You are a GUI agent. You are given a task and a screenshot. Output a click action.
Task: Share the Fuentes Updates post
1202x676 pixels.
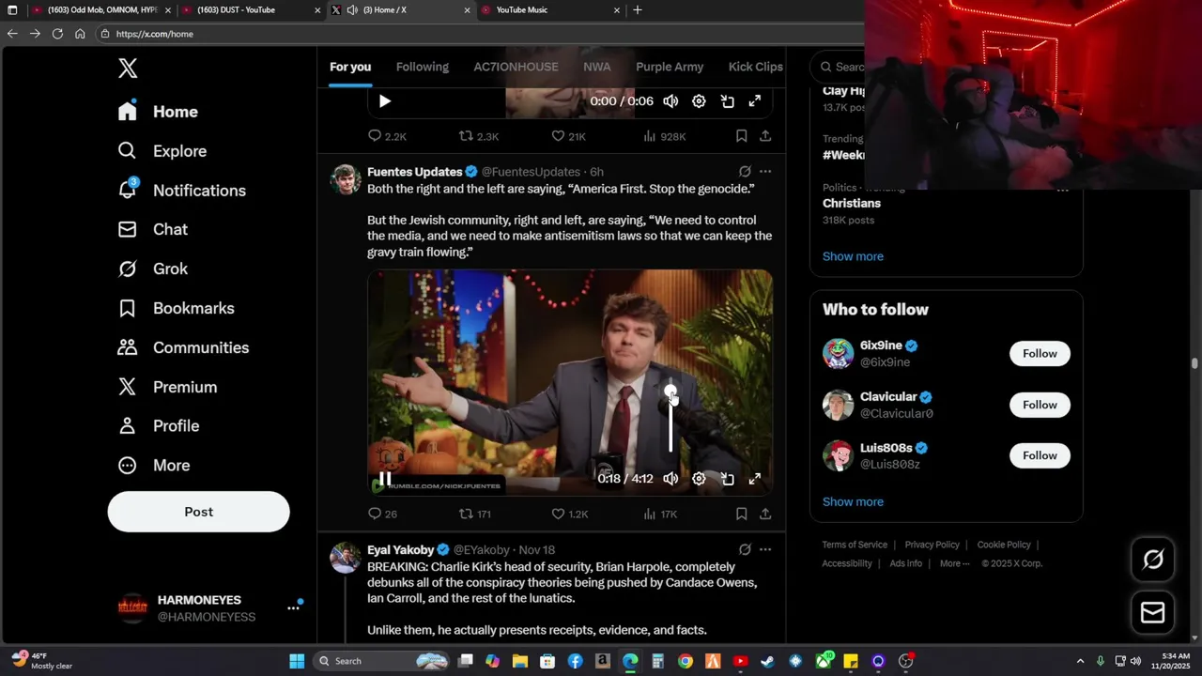click(765, 514)
